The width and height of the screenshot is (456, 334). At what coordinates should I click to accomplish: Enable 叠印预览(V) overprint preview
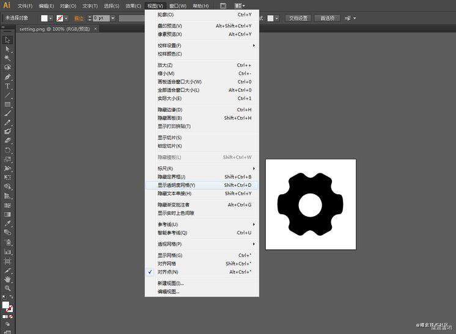pyautogui.click(x=202, y=26)
